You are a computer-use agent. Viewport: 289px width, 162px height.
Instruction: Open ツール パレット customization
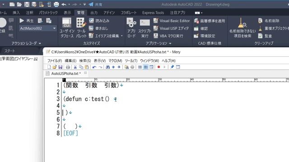81,27
